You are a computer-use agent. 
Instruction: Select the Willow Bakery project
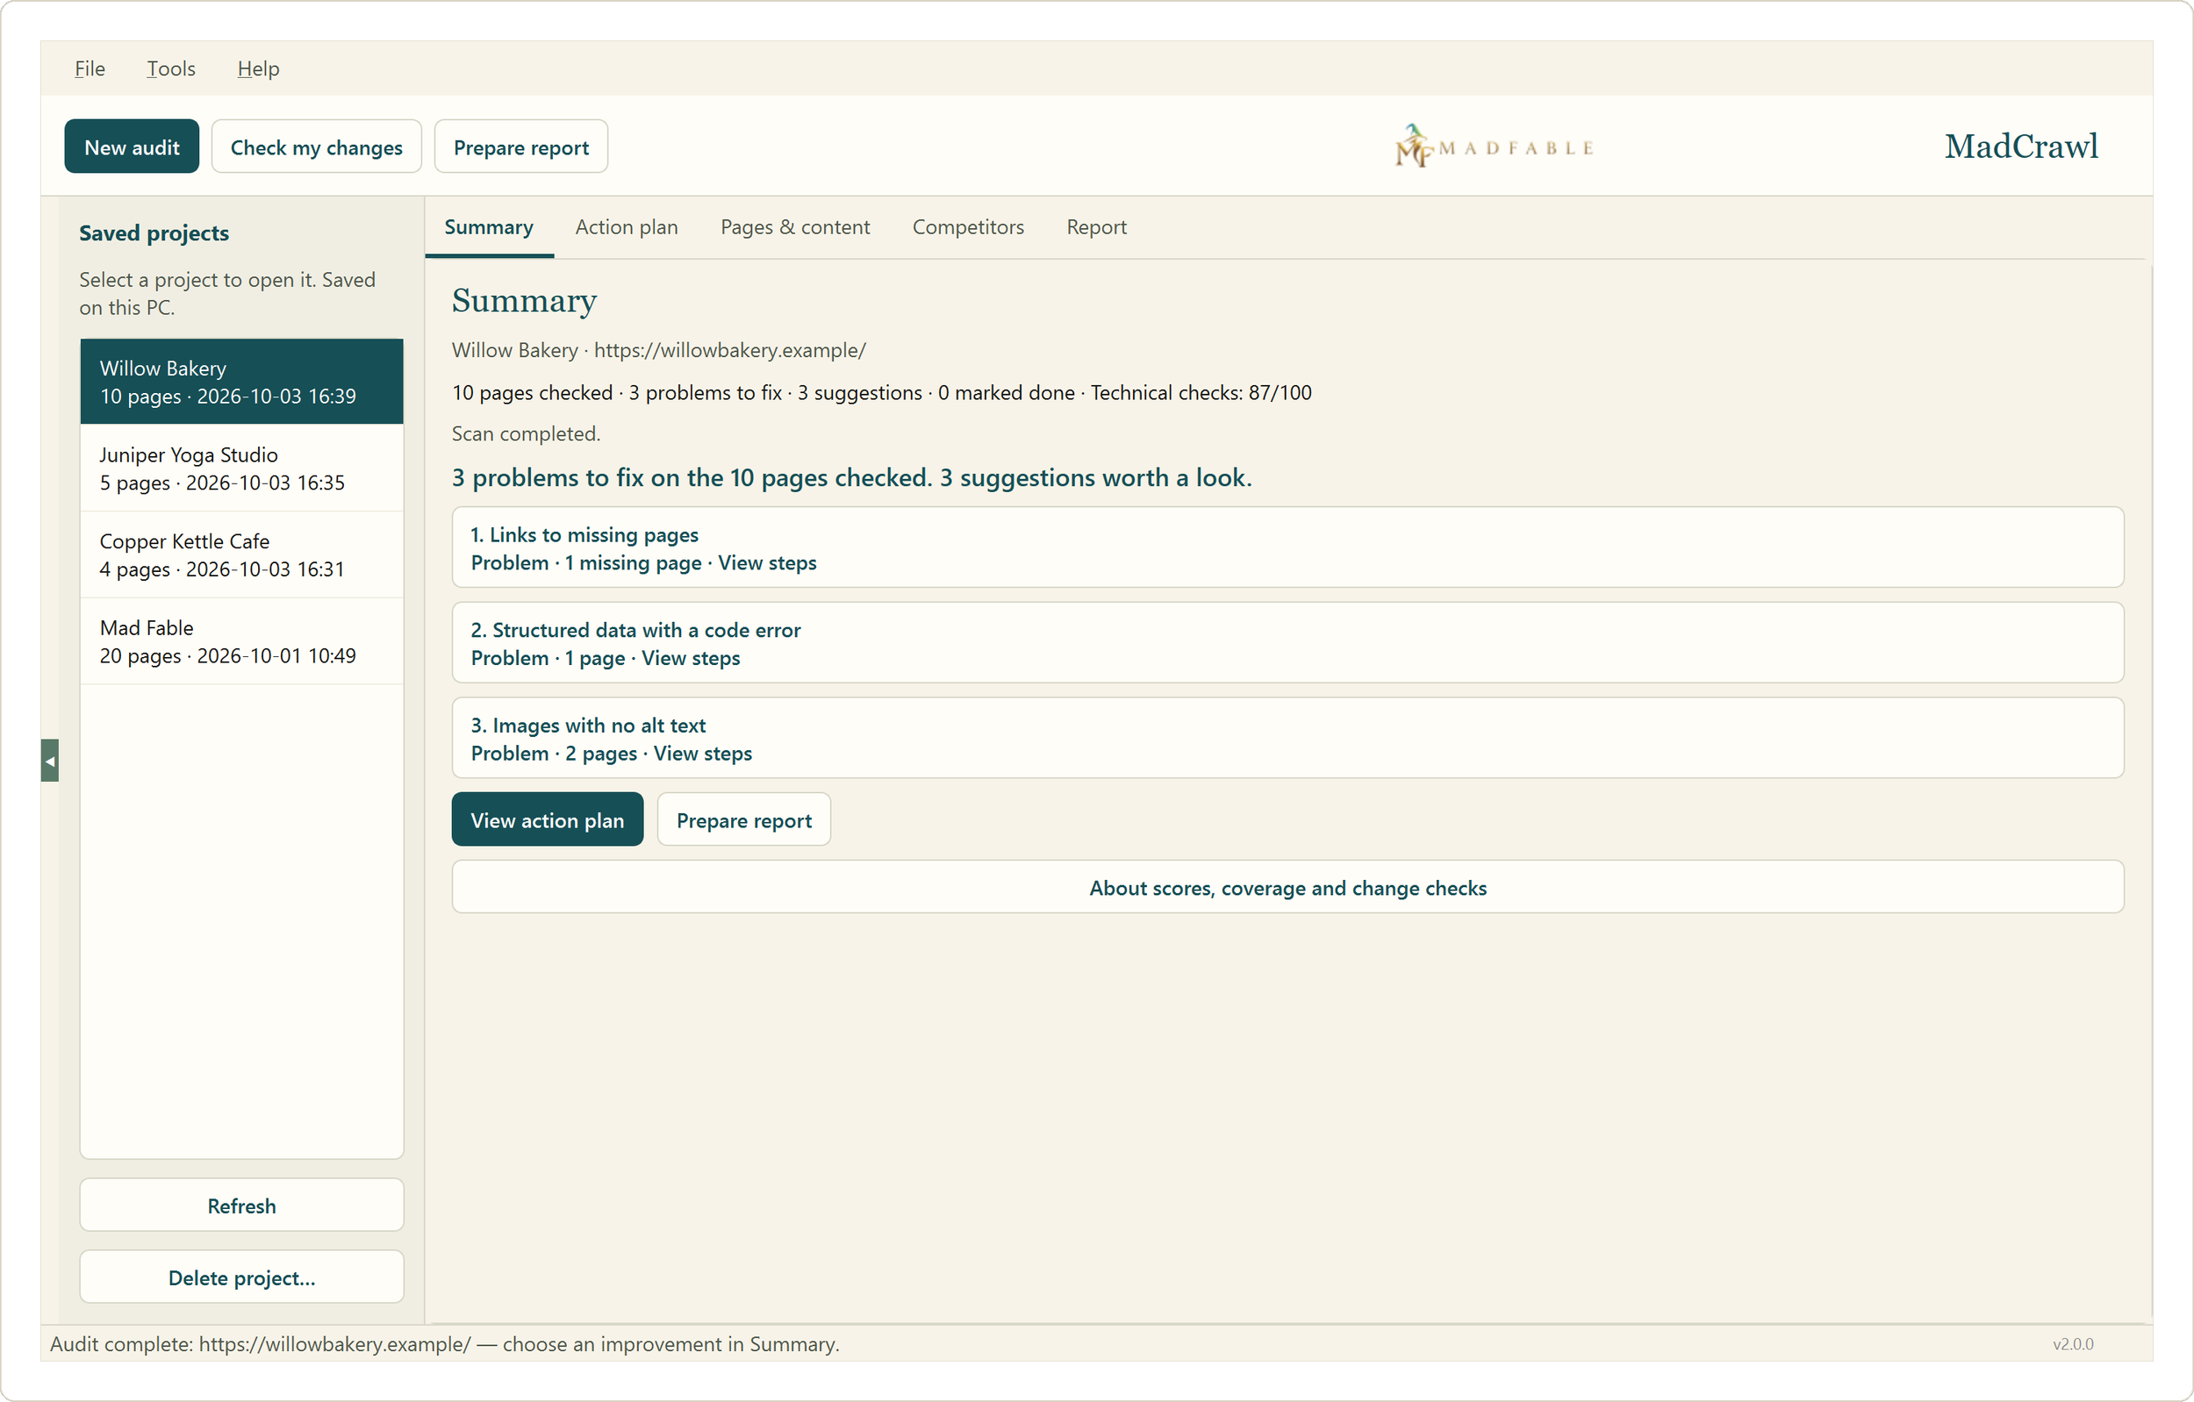(241, 382)
